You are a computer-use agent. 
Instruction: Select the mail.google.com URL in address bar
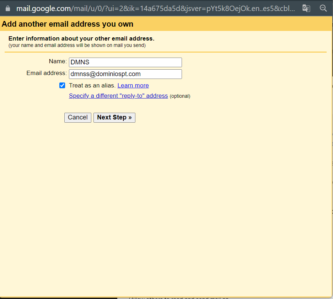click(44, 9)
